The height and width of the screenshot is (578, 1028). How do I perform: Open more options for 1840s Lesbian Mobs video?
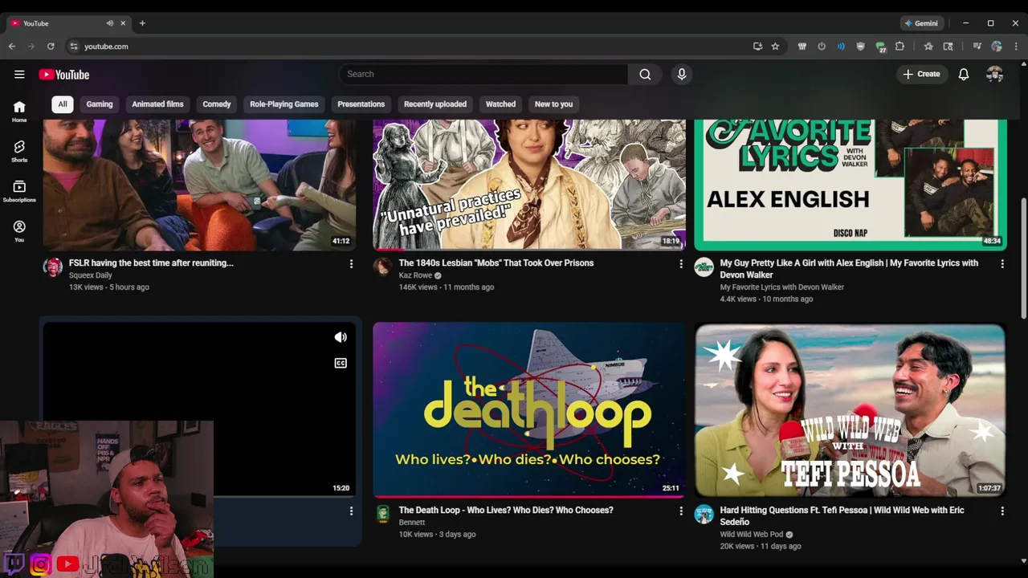click(681, 263)
